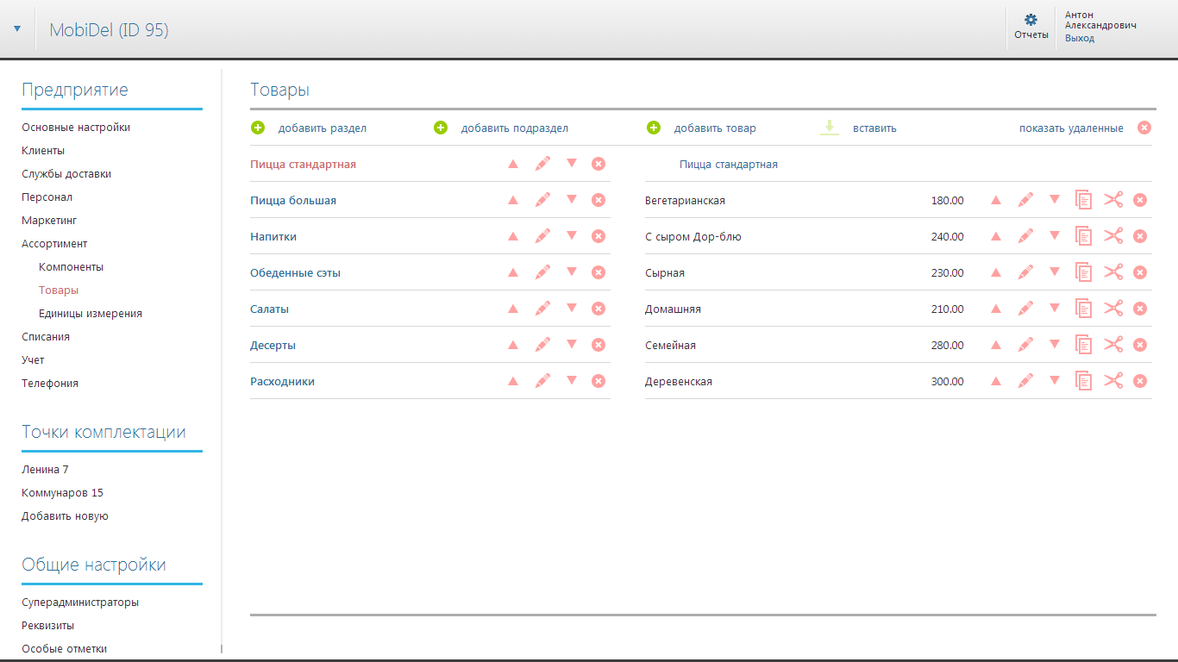Image resolution: width=1178 pixels, height=662 pixels.
Task: Open Клиенты in sidebar
Action: click(x=43, y=151)
